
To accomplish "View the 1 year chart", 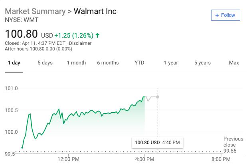I will tap(171, 63).
